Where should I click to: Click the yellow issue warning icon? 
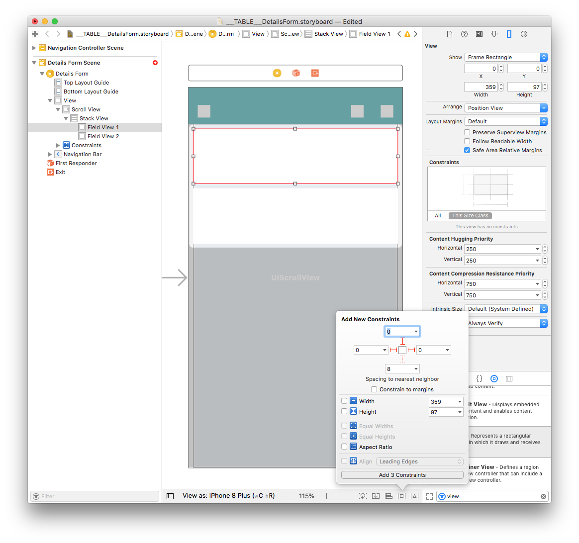pos(407,34)
